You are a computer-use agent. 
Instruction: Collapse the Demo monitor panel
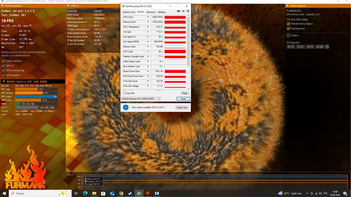(2, 6)
